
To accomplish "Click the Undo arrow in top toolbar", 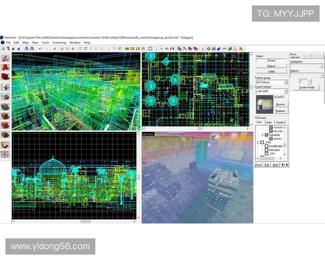I will click(41, 48).
